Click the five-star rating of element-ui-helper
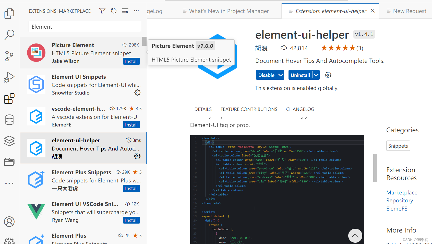 pyautogui.click(x=338, y=48)
